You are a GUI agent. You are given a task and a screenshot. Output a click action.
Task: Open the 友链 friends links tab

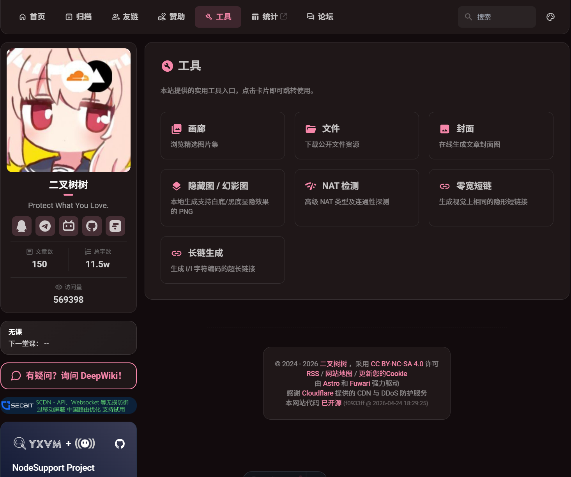[125, 17]
